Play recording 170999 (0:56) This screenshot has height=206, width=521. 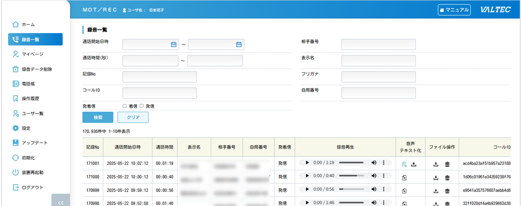307,190
